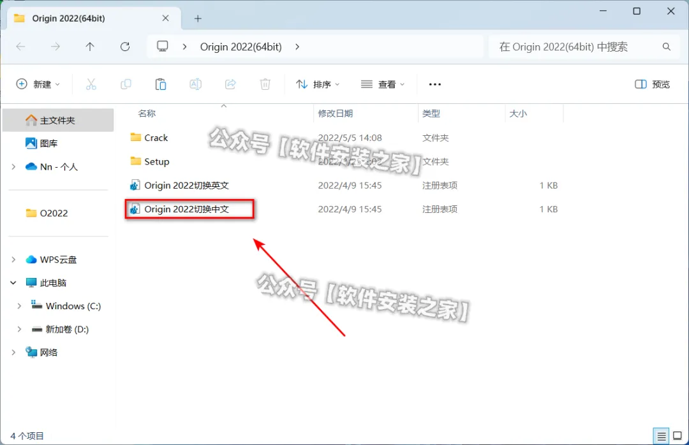Viewport: 689px width, 445px height.
Task: Refresh the current folder
Action: click(125, 47)
